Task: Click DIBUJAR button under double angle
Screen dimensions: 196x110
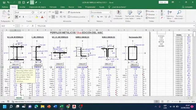Action: click(108, 64)
